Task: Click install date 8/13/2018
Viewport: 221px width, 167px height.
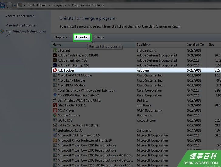Action: click(194, 120)
